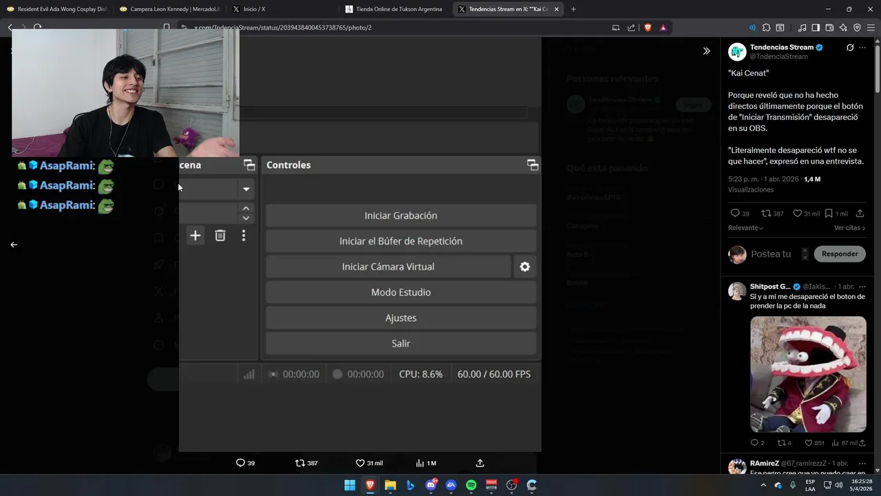This screenshot has width=881, height=496.
Task: Repost from bar below photo showing 387
Action: [306, 463]
